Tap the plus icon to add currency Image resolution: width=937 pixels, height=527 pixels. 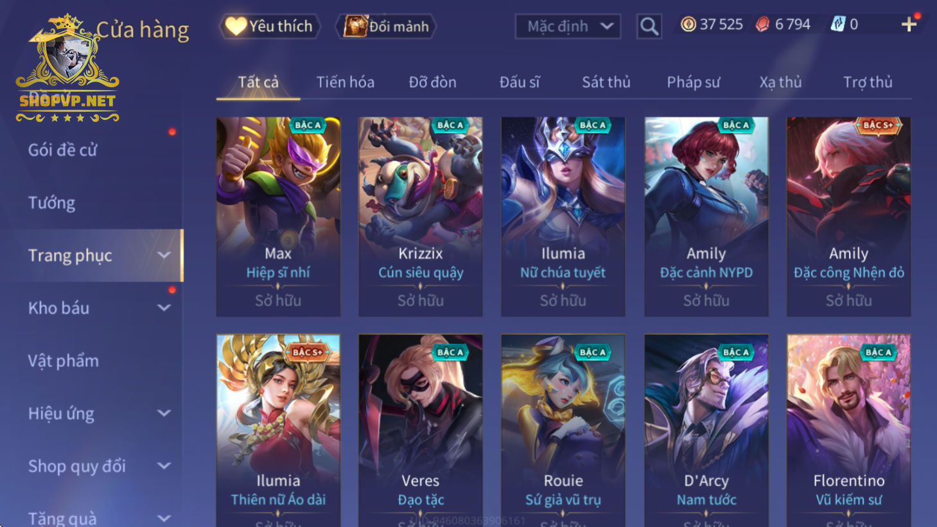909,24
